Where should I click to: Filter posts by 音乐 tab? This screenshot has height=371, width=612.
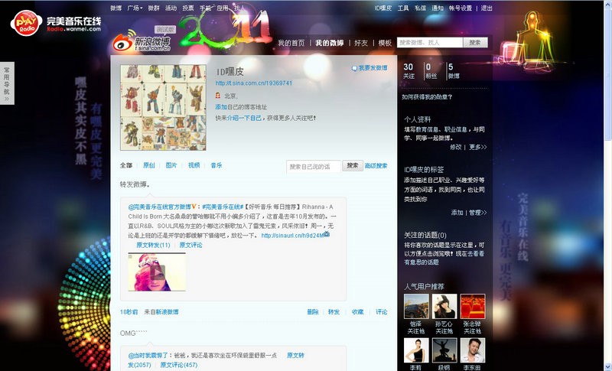(x=216, y=165)
